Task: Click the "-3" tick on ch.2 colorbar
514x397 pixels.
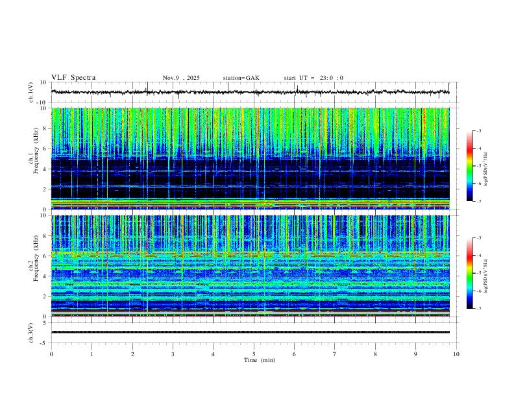Action: click(x=478, y=238)
